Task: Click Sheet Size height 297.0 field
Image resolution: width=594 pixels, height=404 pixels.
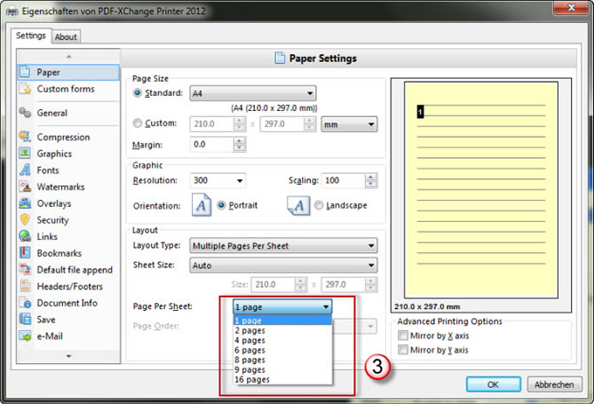Action: coord(344,284)
